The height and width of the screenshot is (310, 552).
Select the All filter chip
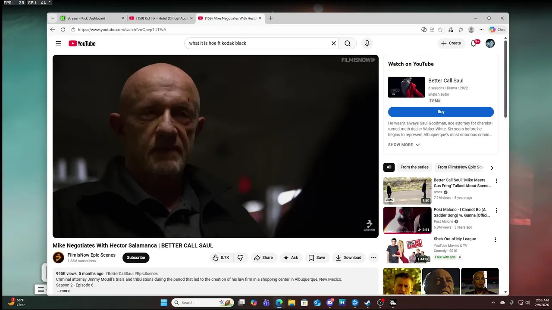389,167
